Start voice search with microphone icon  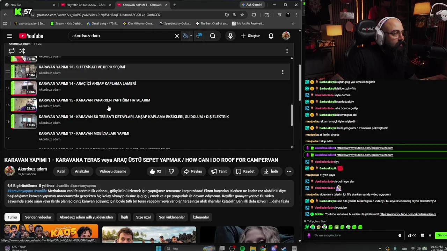(x=230, y=36)
